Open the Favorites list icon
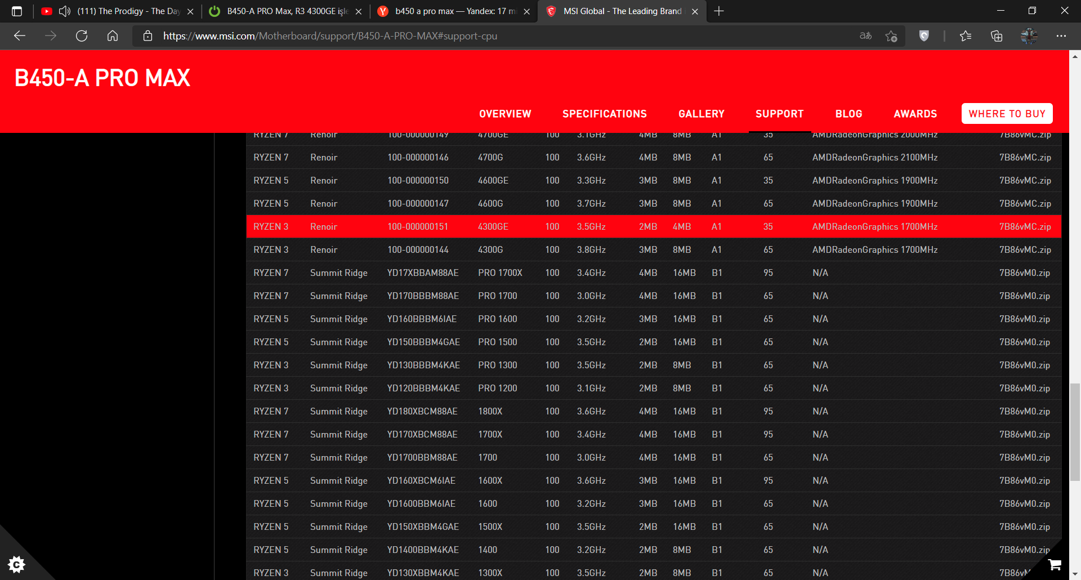The image size is (1081, 580). tap(966, 36)
